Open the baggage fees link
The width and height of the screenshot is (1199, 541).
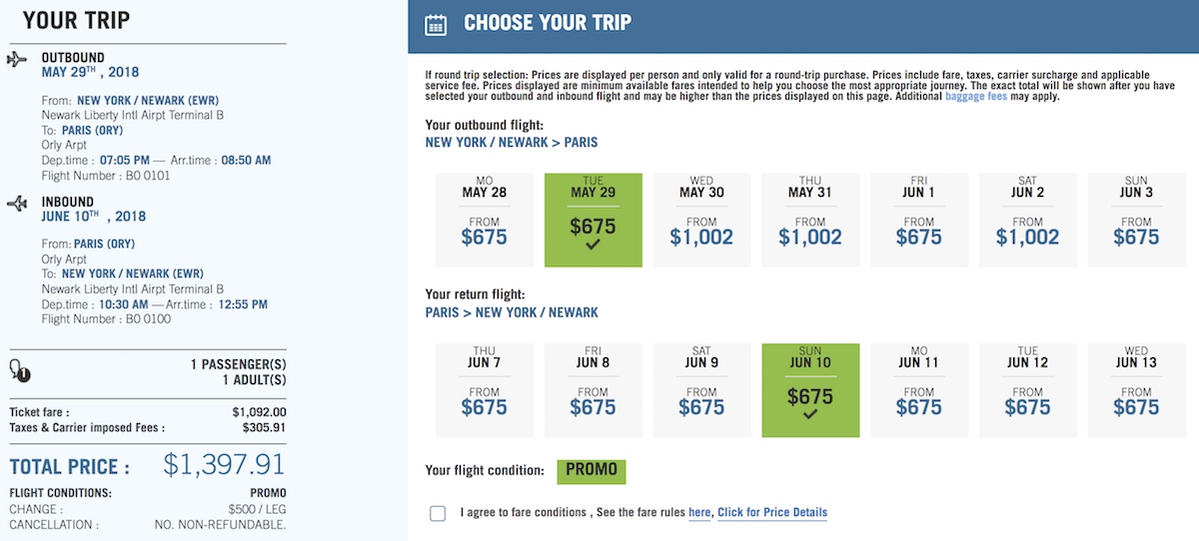point(974,97)
